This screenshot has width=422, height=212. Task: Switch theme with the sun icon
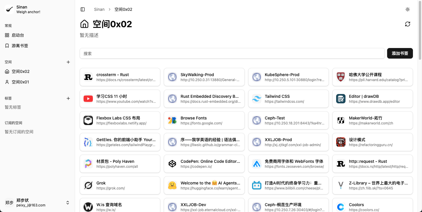[408, 9]
